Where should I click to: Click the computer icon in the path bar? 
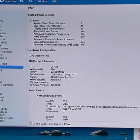click(30, 124)
